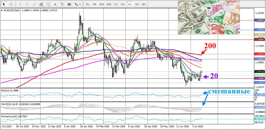266x130 pixels.
Task: Switch to the W1 weekly timeframe
Action: coord(137,4)
